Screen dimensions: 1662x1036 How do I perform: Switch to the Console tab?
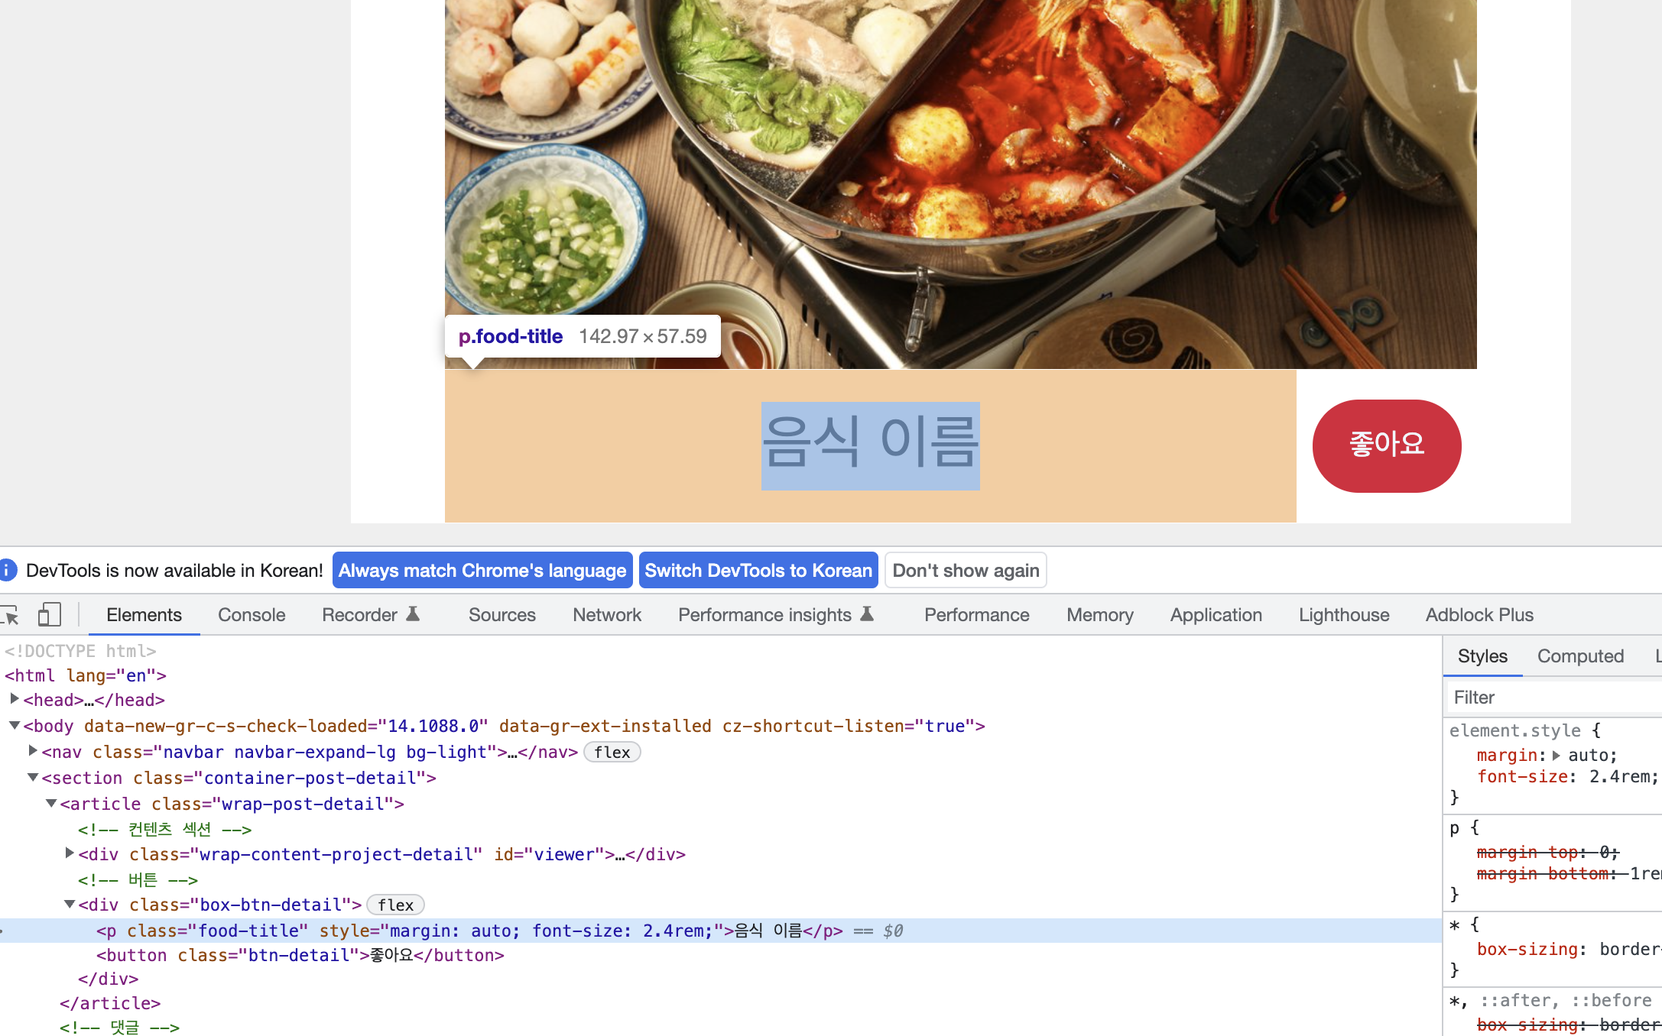click(252, 615)
